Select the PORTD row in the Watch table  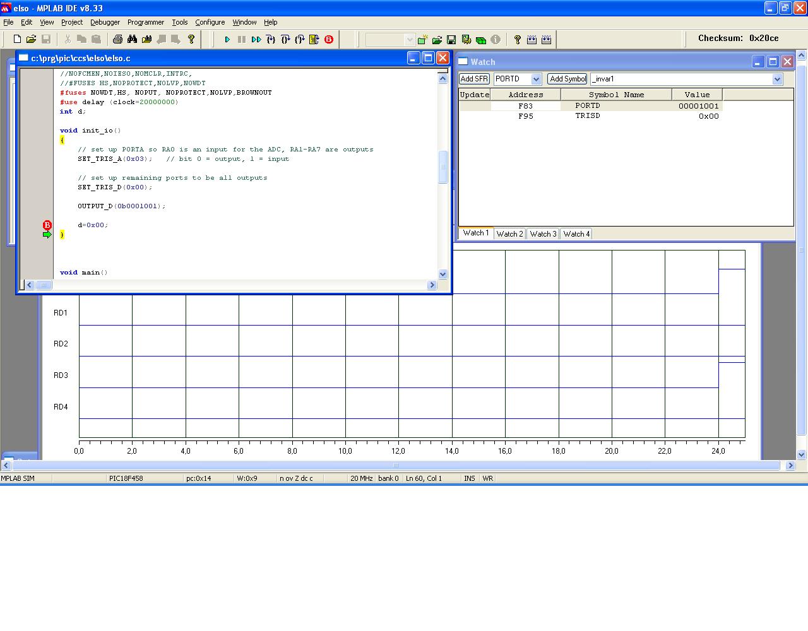[587, 106]
